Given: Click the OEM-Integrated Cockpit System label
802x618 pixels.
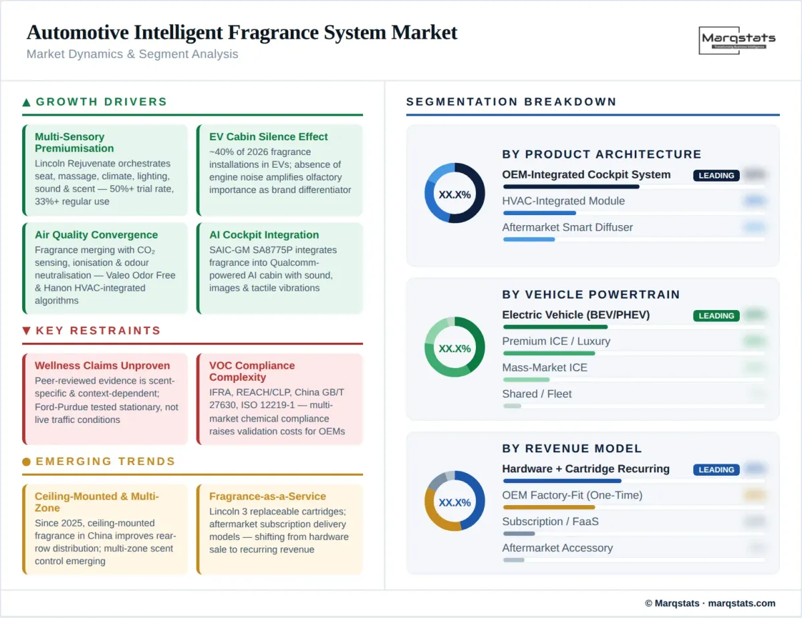Looking at the screenshot, I should 586,175.
